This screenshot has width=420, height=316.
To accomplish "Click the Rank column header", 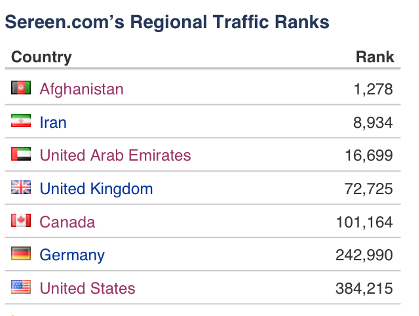I will (x=375, y=57).
